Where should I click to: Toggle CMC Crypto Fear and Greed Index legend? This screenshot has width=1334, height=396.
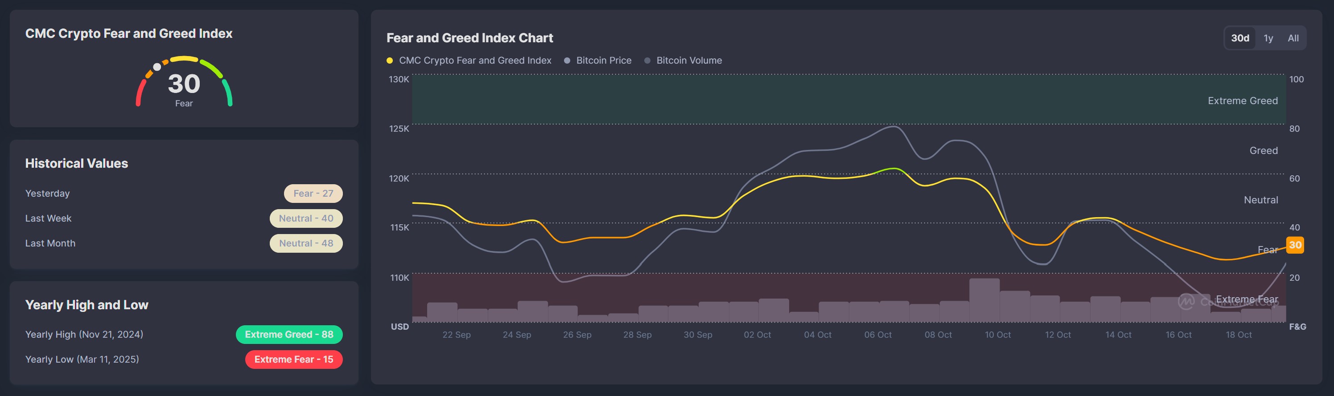469,61
